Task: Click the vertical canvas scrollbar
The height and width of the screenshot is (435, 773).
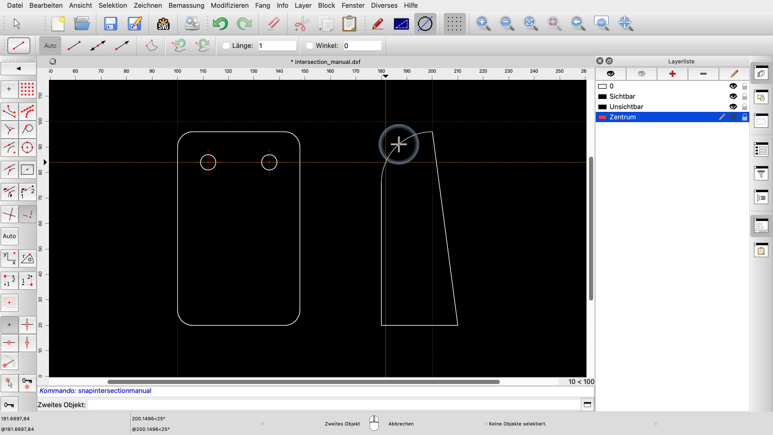Action: point(591,228)
